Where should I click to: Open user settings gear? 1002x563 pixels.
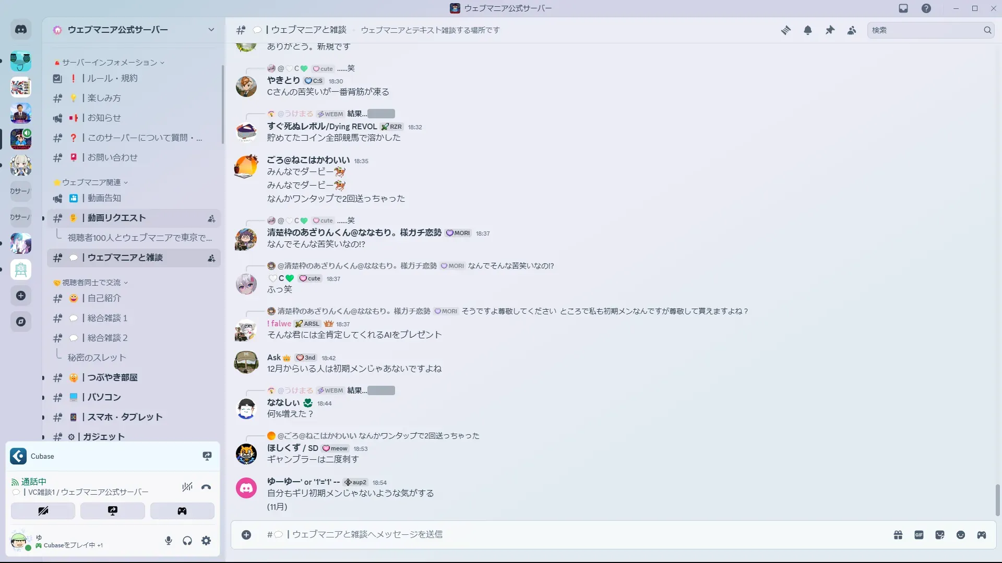[206, 541]
